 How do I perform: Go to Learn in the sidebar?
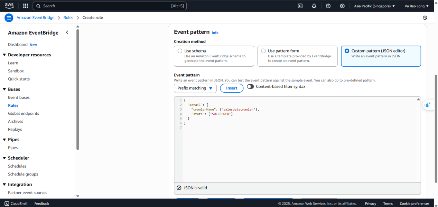13,63
